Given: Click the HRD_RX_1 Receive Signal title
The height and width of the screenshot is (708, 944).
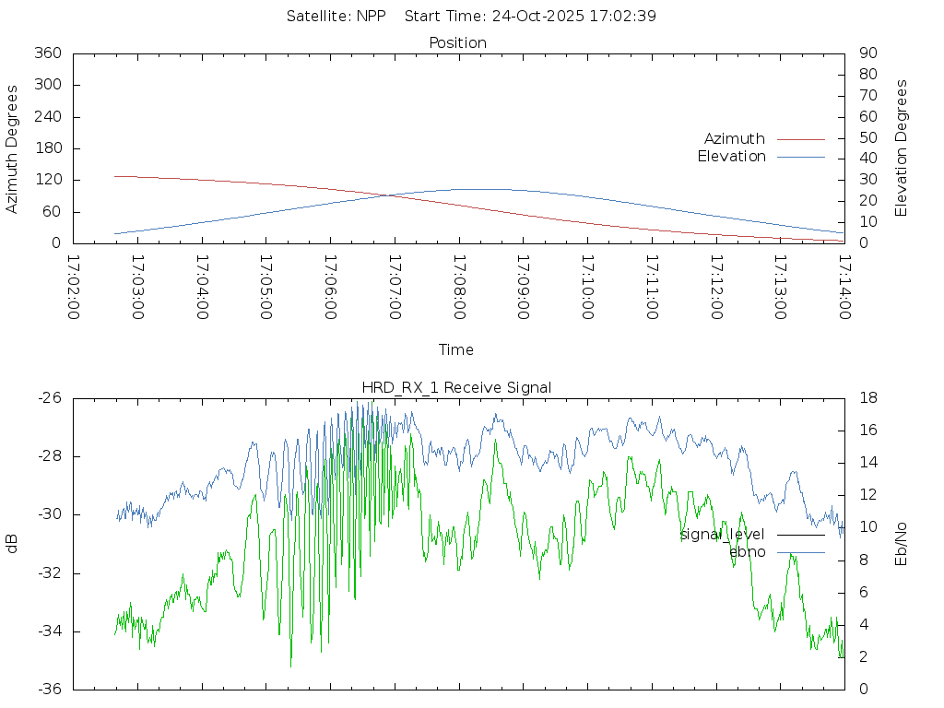Looking at the screenshot, I should click(x=457, y=388).
